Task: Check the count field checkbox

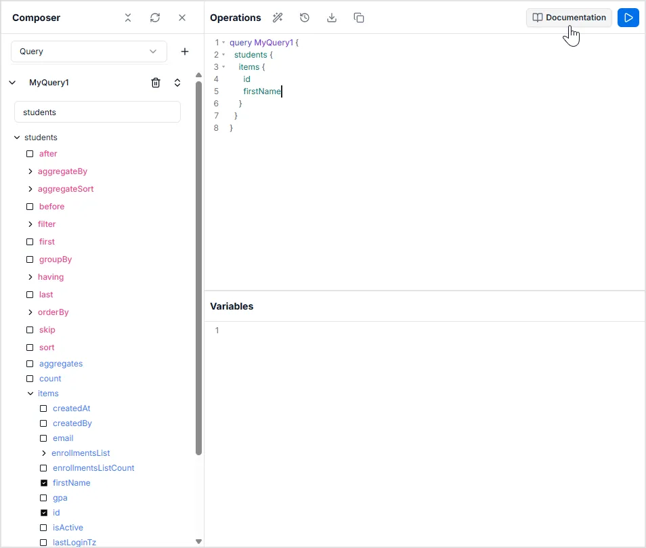Action: pos(30,379)
